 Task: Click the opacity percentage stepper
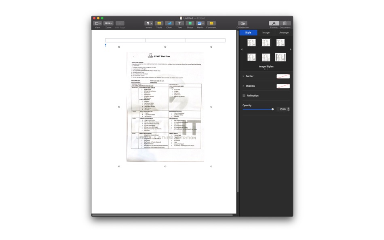(289, 109)
